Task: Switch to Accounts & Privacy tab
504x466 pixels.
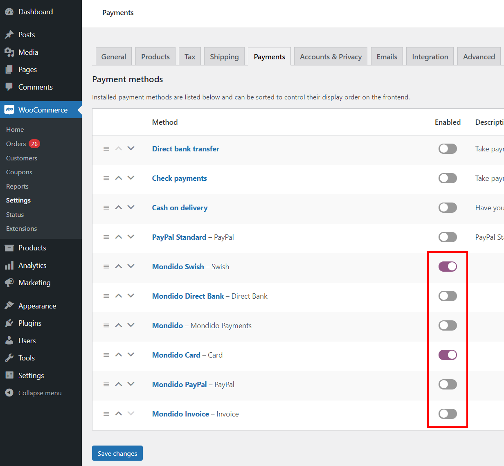Action: [x=331, y=56]
